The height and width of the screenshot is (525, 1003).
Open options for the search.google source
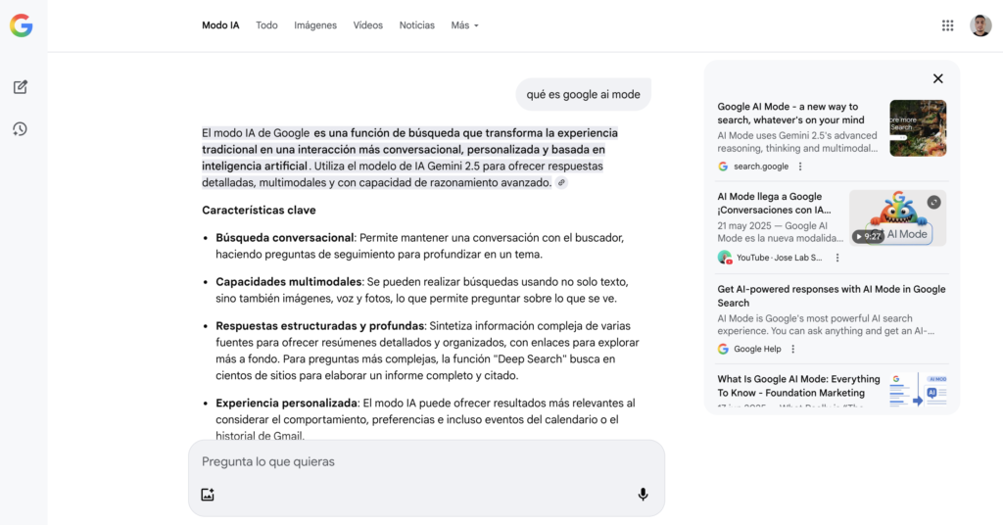pos(799,167)
